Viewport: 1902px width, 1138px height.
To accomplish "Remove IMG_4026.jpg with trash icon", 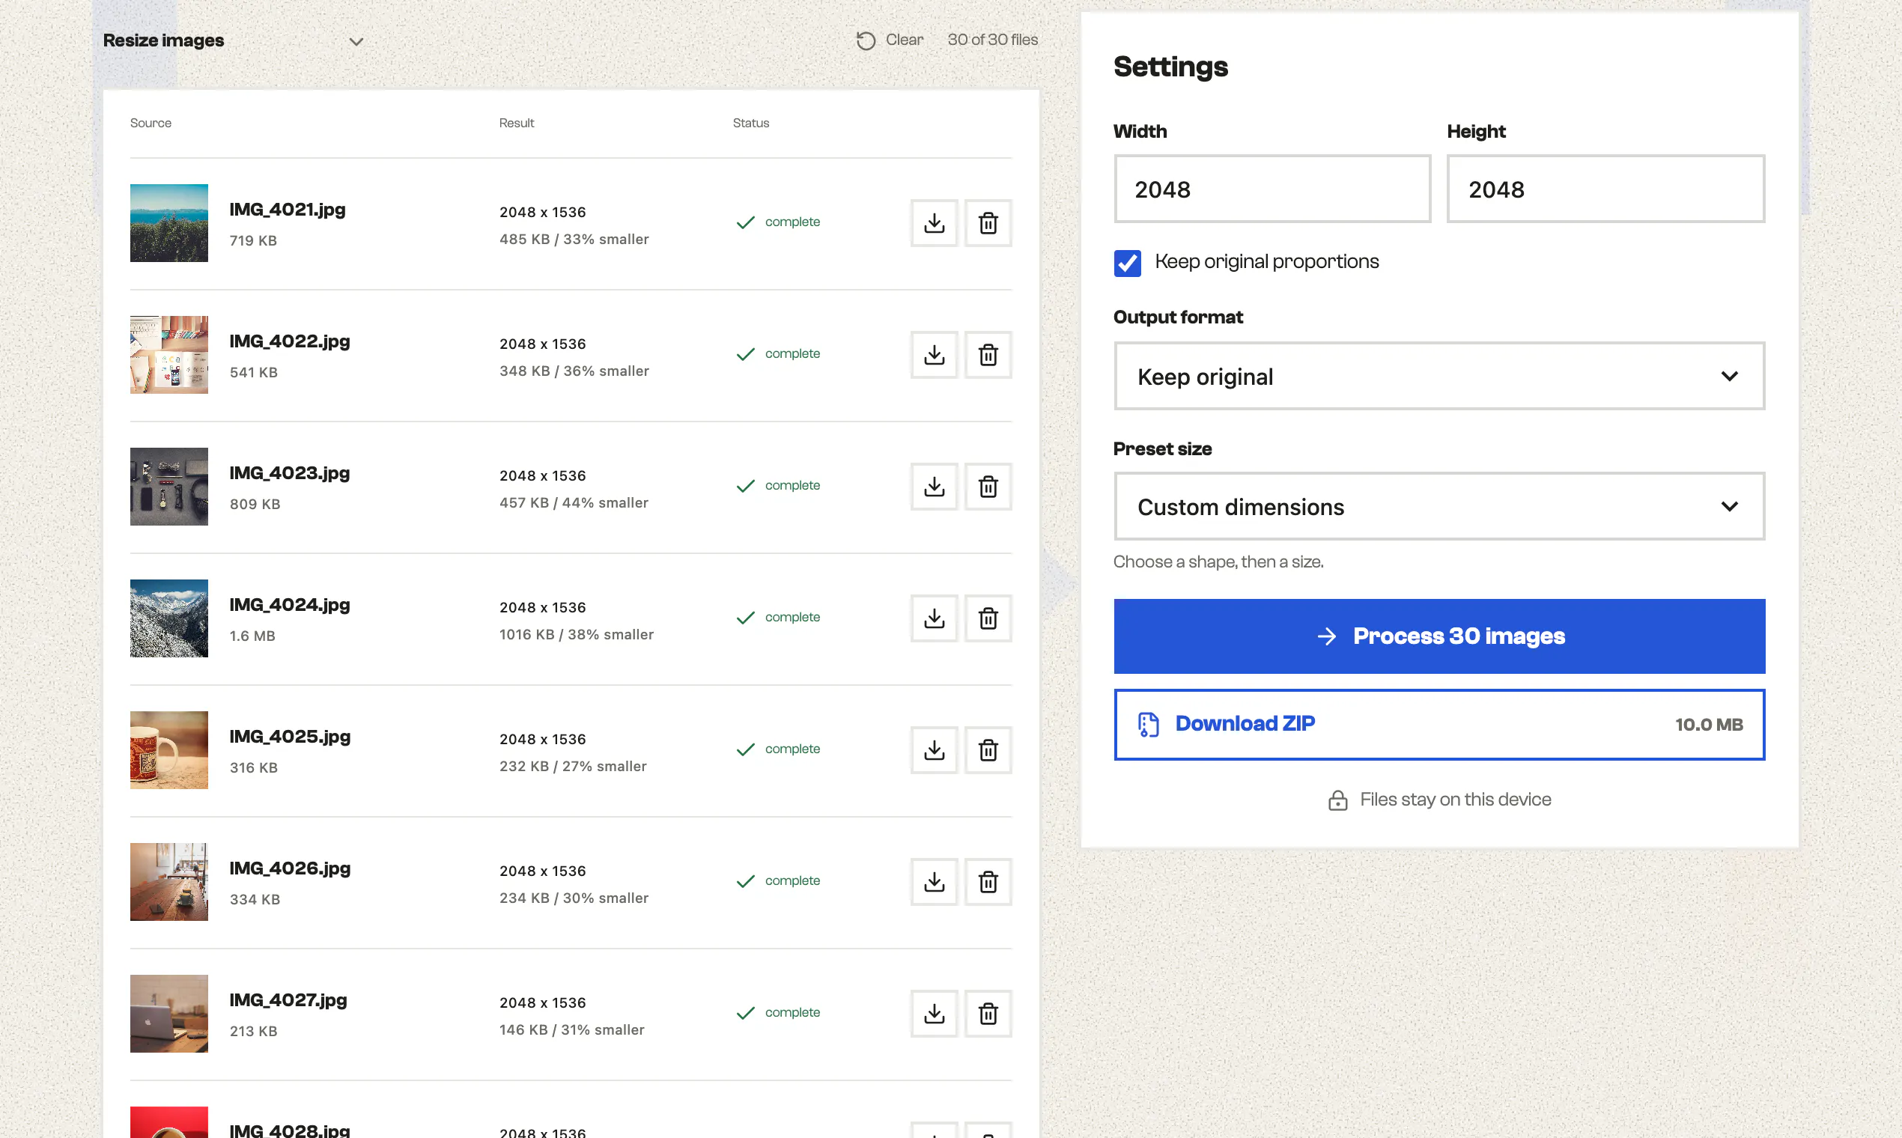I will [988, 883].
